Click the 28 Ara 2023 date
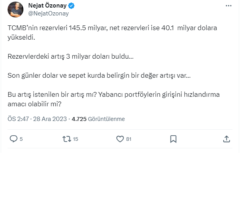242x213 pixels. [50, 119]
